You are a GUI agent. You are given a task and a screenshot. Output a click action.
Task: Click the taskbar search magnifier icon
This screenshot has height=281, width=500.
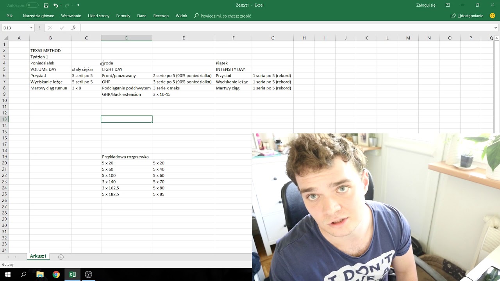point(23,274)
